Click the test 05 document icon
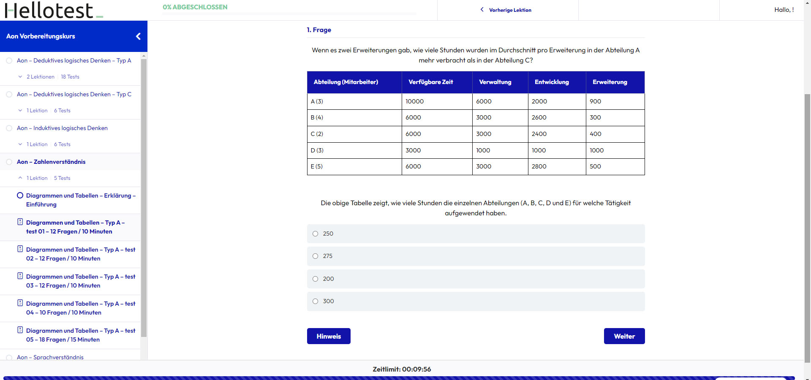The height and width of the screenshot is (380, 811). click(x=20, y=330)
